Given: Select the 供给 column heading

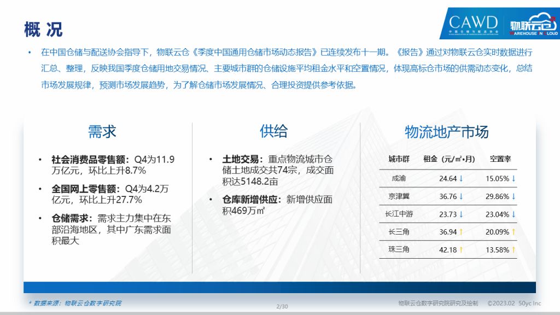Looking at the screenshot, I should point(273,131).
